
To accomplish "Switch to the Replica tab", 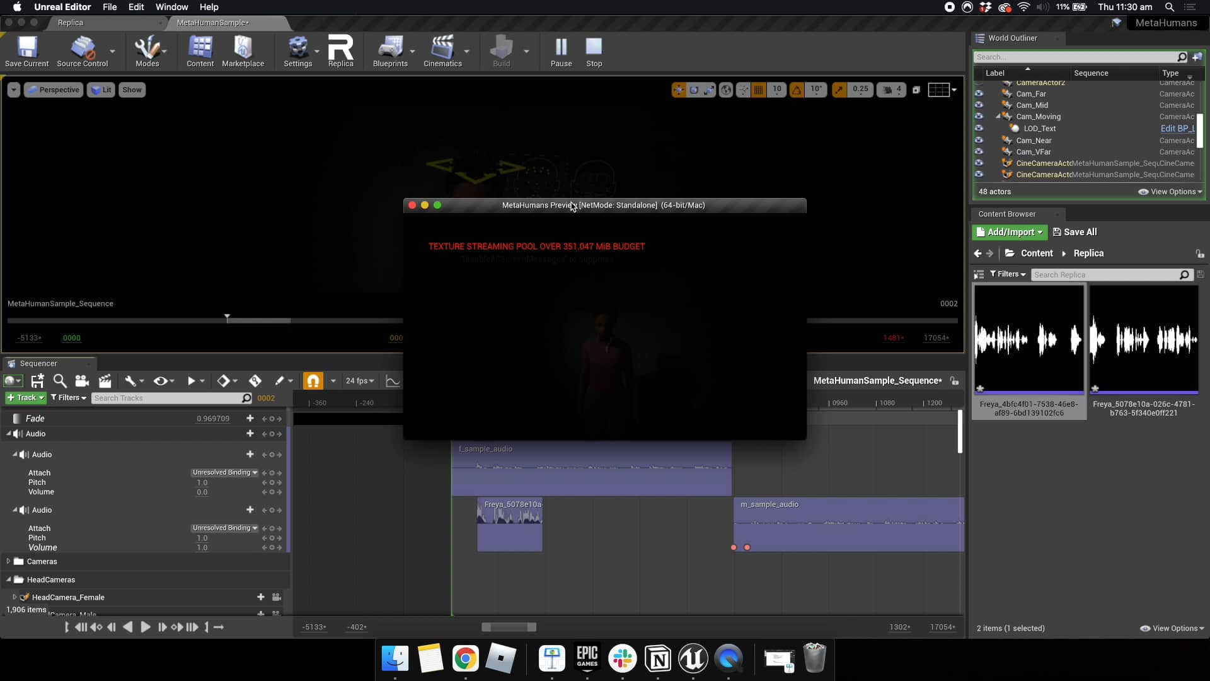I will coord(71,23).
